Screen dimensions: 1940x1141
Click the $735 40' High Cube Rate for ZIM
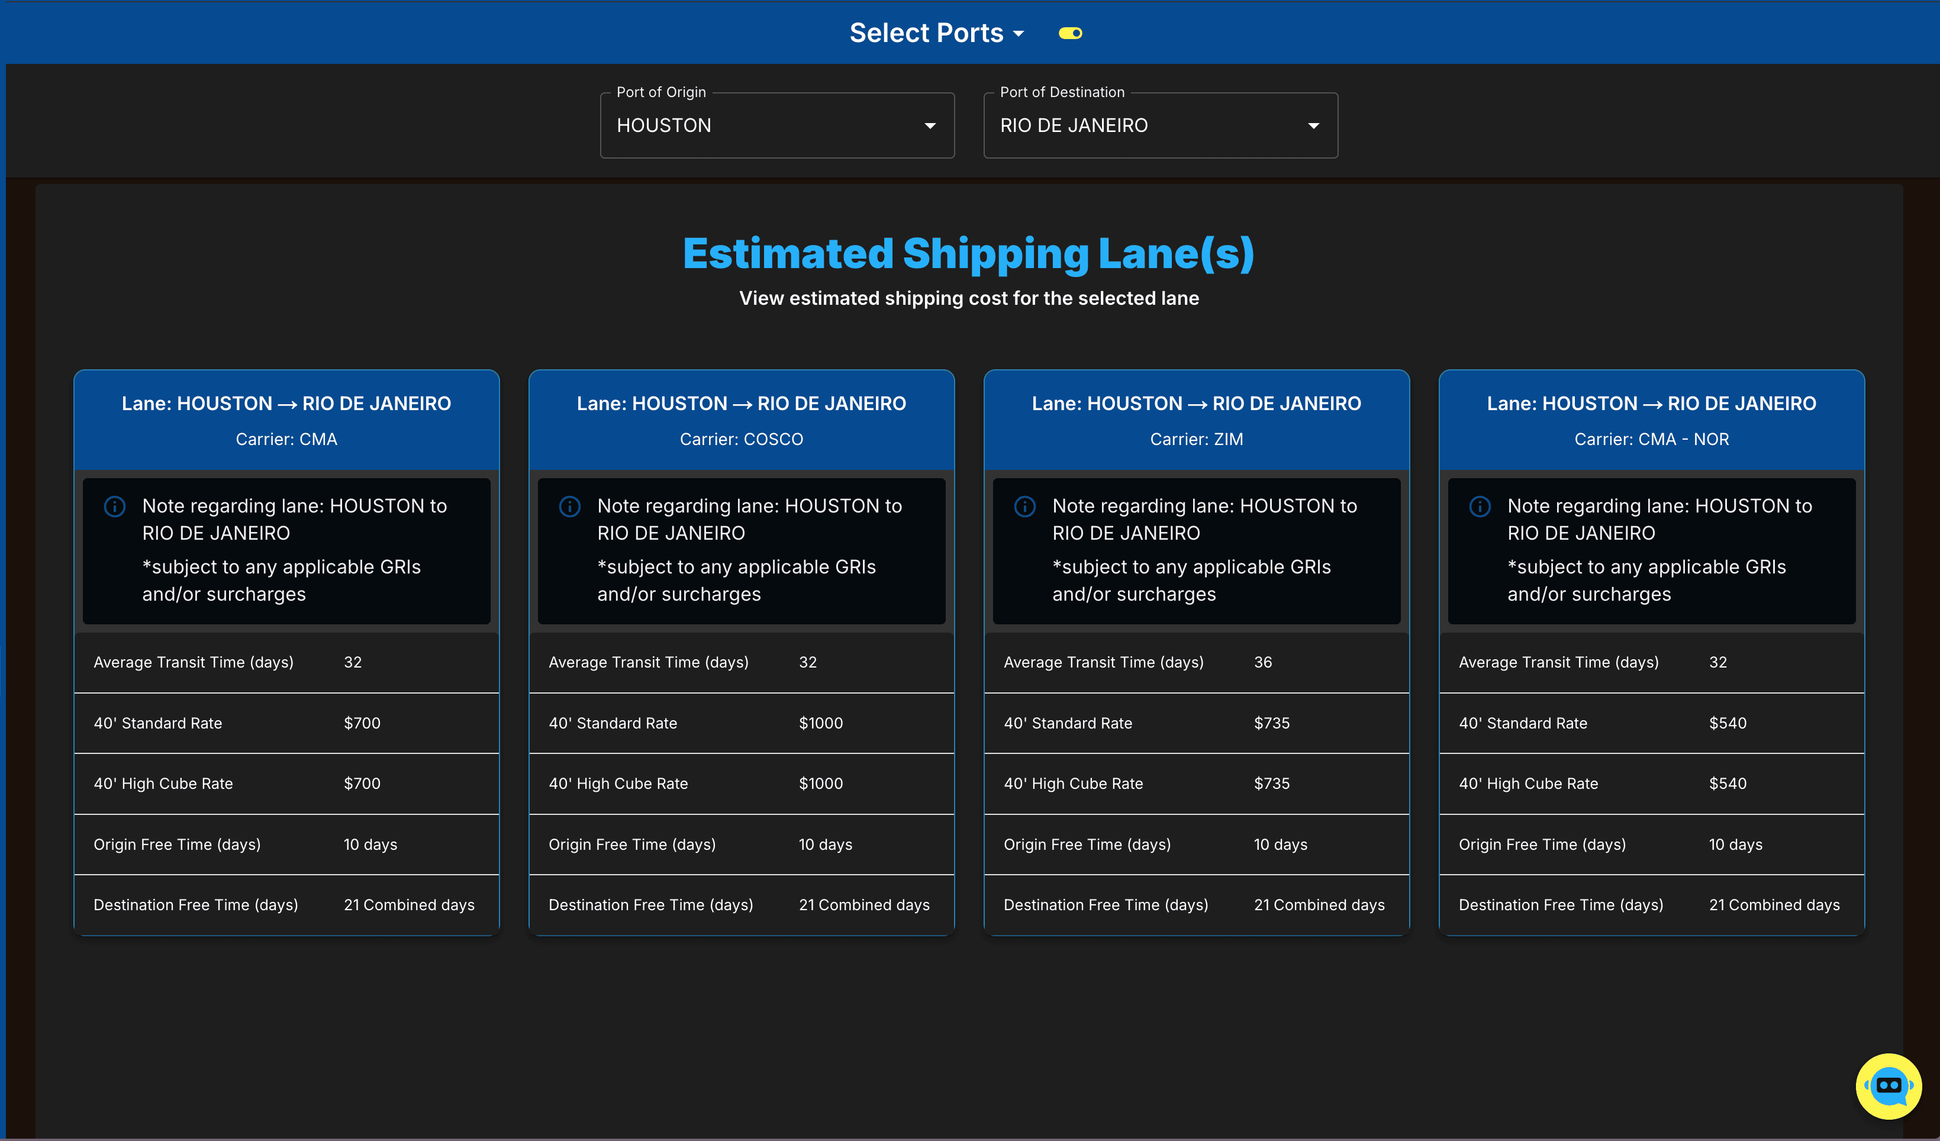(x=1272, y=784)
